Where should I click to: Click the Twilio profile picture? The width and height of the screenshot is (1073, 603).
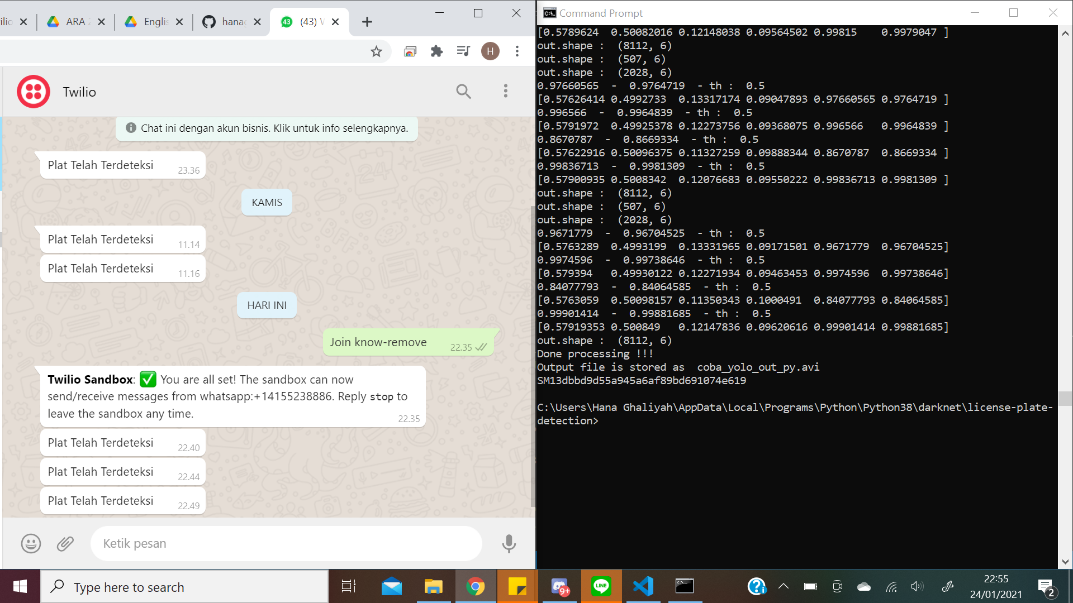tap(34, 91)
